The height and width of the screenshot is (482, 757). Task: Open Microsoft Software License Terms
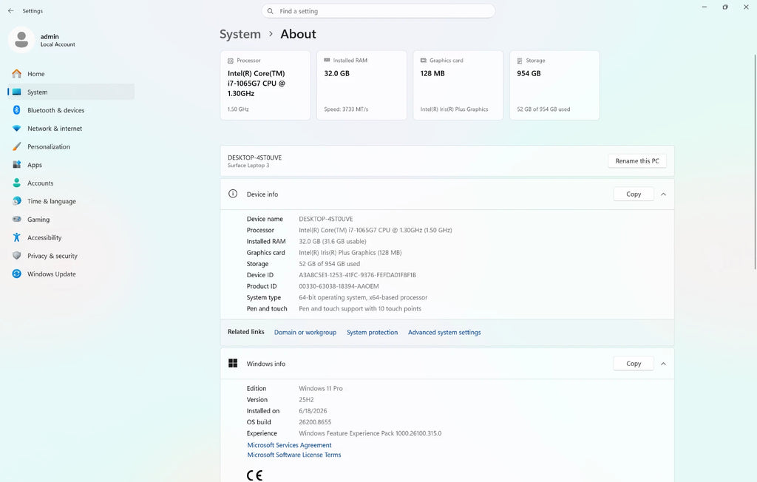click(x=294, y=455)
